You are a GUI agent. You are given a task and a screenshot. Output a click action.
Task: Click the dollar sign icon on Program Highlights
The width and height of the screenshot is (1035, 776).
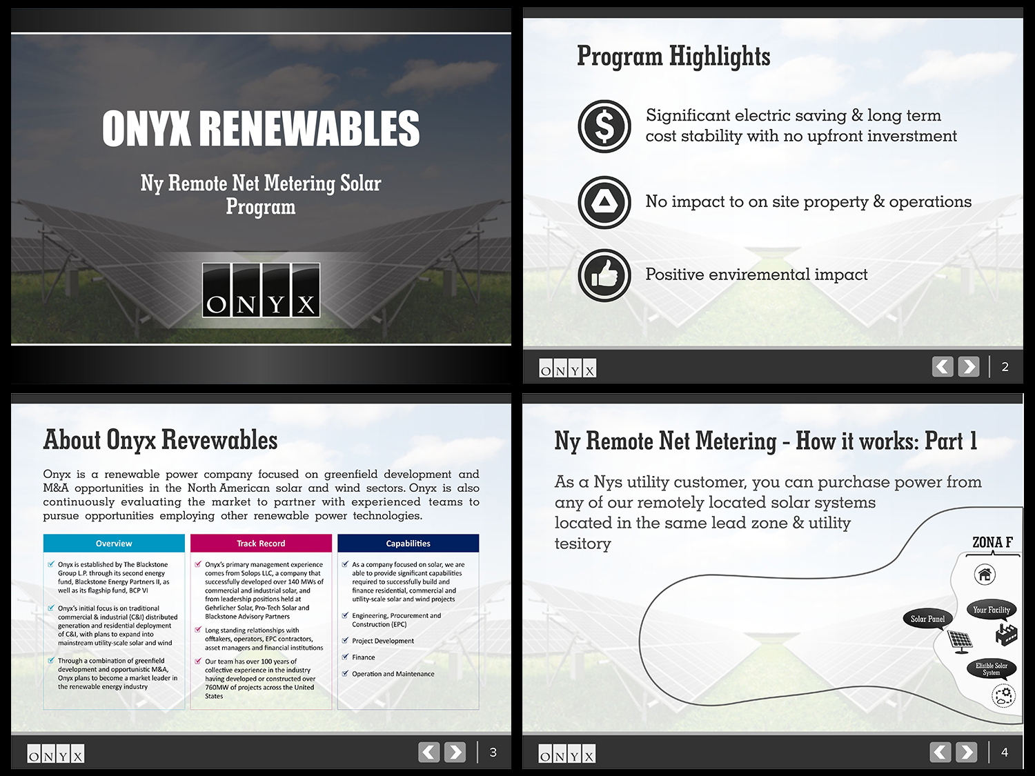[x=604, y=126]
